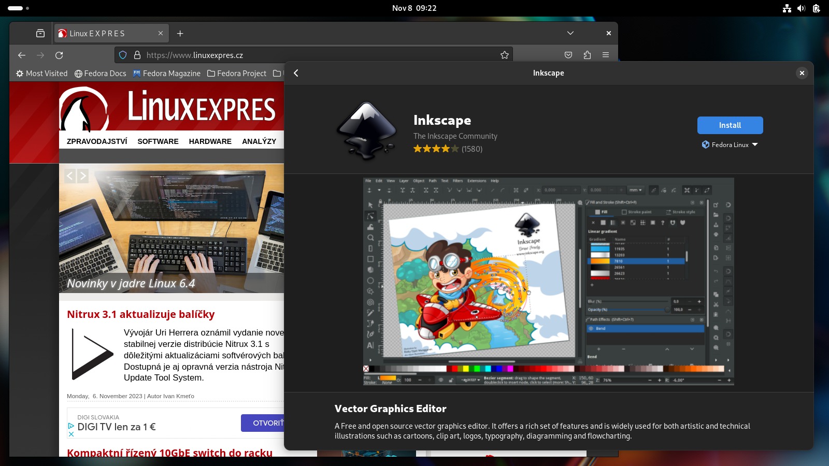Bookmark this page with the star icon
The image size is (829, 466).
pos(505,55)
